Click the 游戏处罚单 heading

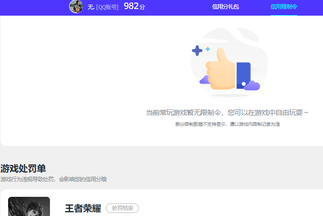coord(23,169)
